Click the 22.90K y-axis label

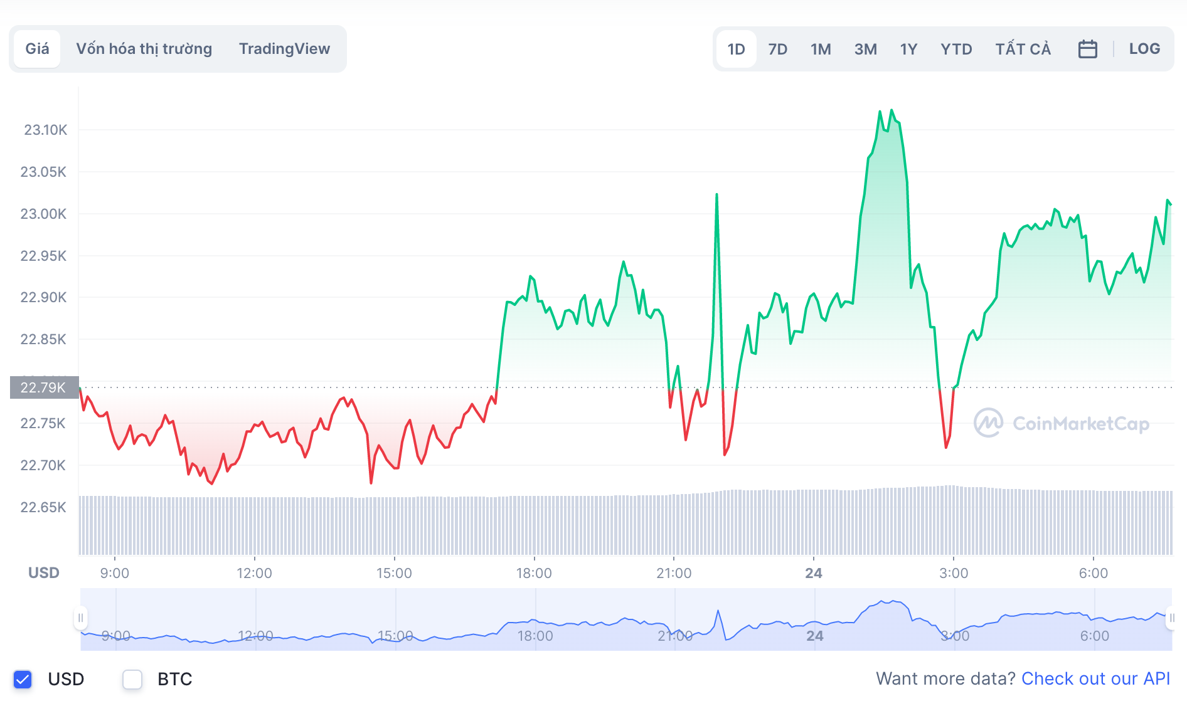tap(43, 297)
